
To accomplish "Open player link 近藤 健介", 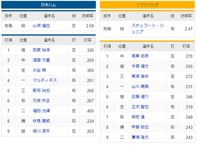I will 140,96.
